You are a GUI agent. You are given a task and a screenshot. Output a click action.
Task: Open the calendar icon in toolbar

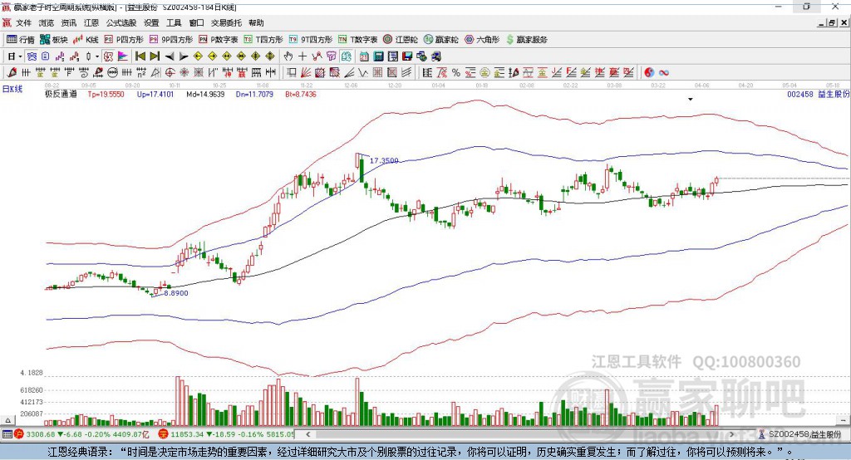point(364,56)
